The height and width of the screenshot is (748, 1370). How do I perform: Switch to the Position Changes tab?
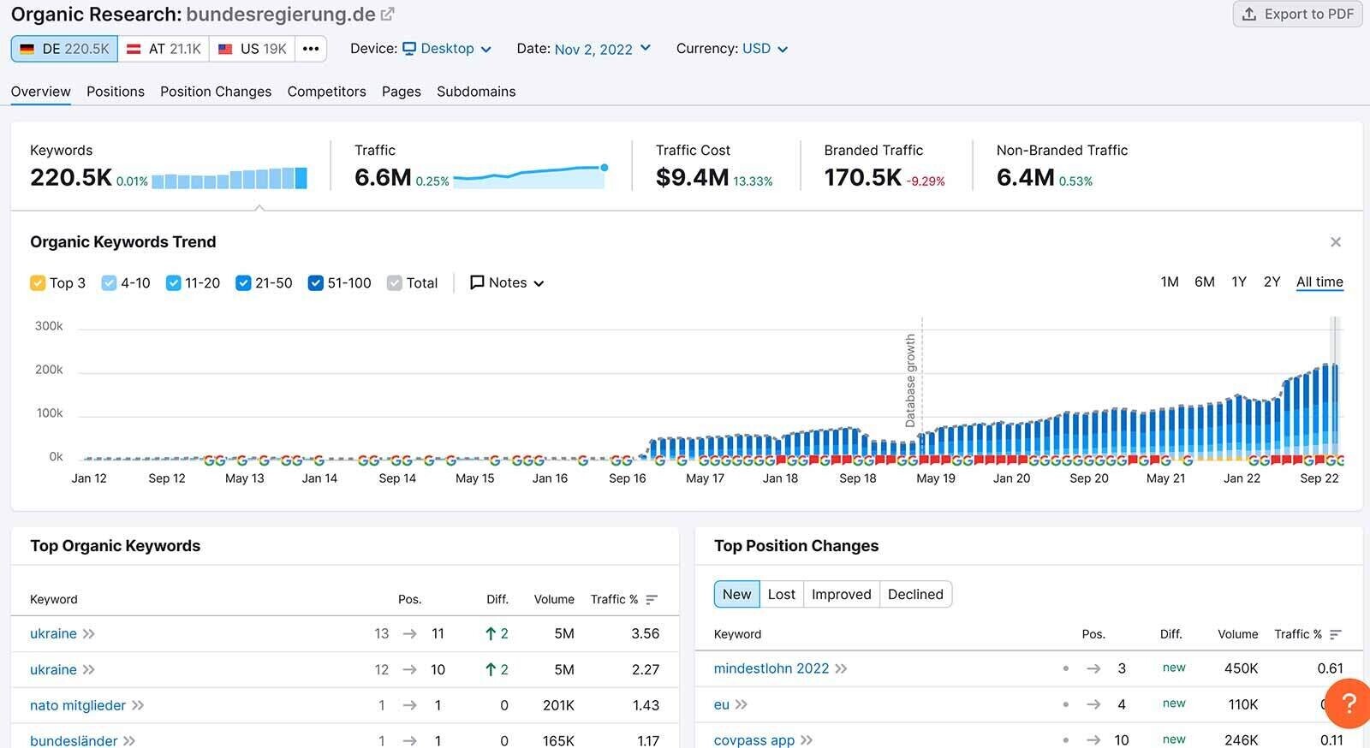[216, 92]
